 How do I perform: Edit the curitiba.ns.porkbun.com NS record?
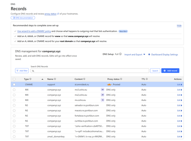(x=180, y=121)
